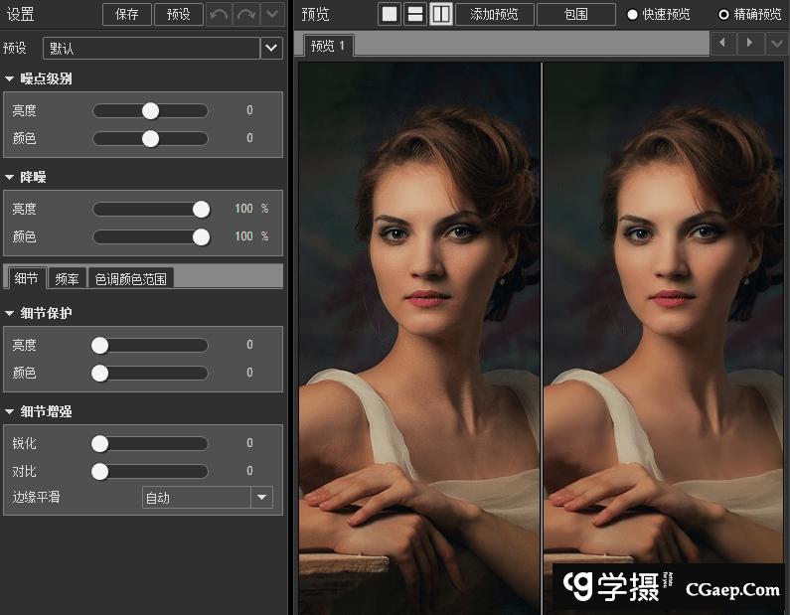Click 锐化 value 0
The width and height of the screenshot is (790, 615).
(249, 443)
